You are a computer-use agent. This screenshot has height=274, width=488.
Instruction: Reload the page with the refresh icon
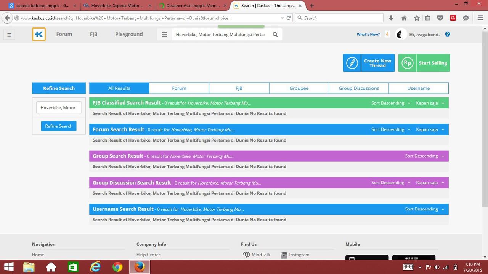click(289, 18)
